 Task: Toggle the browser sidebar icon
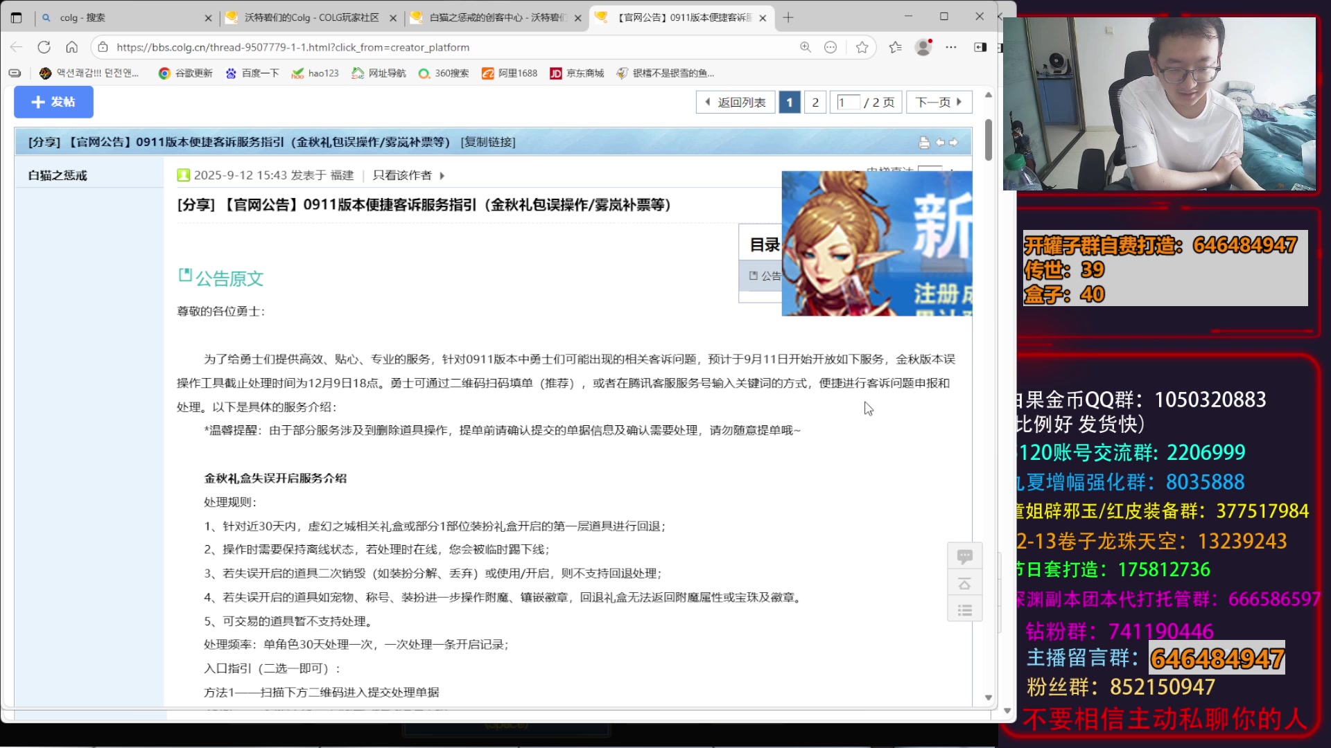(x=980, y=47)
